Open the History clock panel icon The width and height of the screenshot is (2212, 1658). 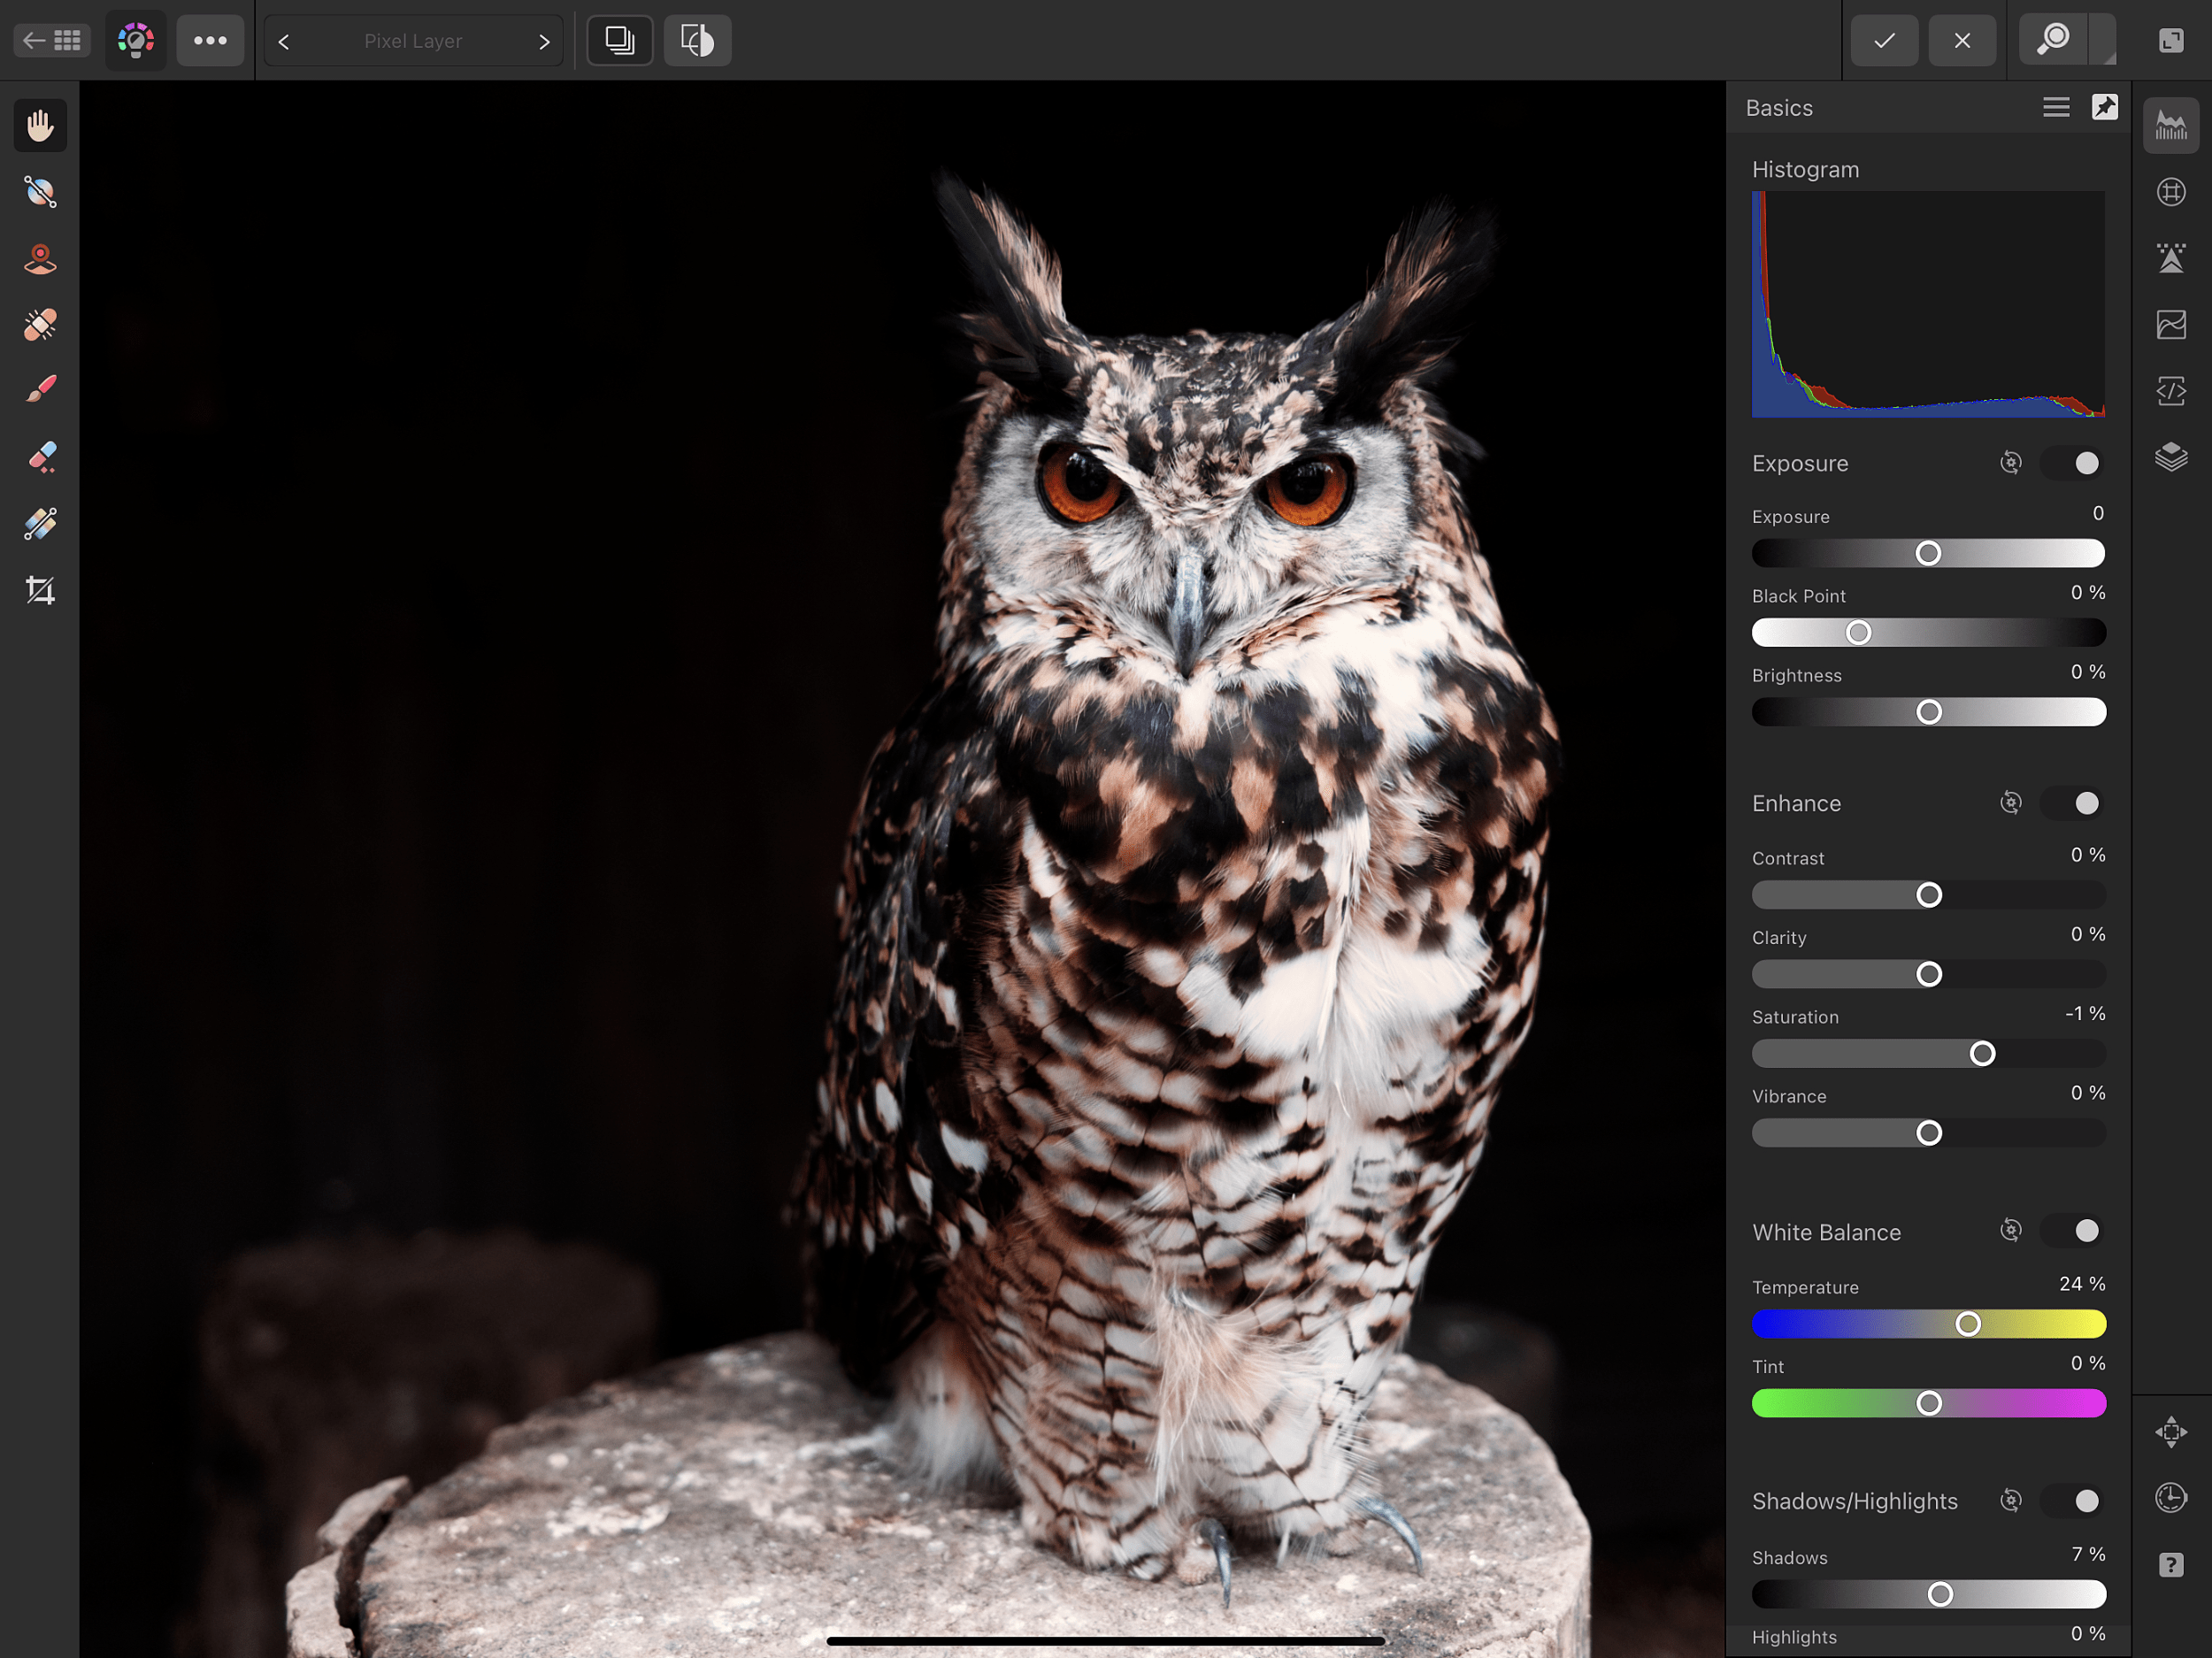tap(2171, 1498)
